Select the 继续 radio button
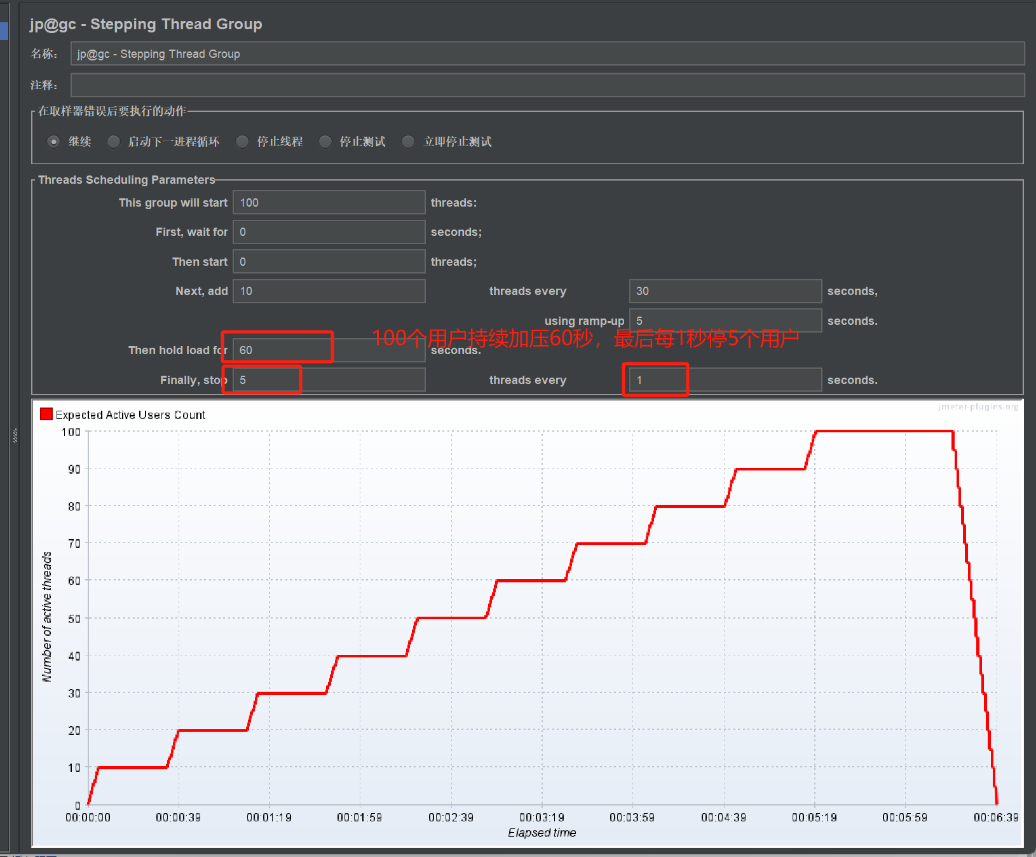1036x857 pixels. [x=54, y=142]
